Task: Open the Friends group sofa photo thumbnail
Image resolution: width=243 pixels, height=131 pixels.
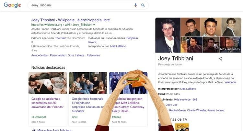Action: 88,83
